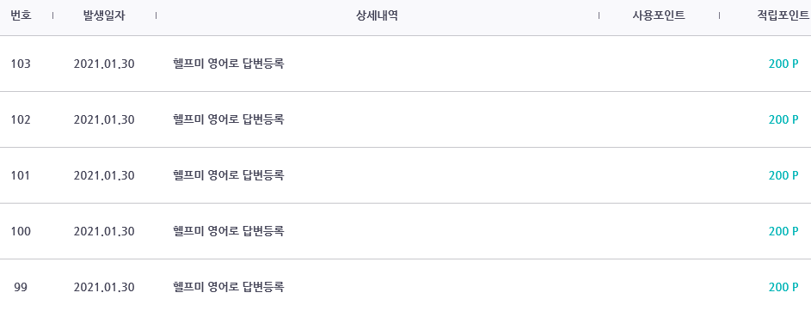The height and width of the screenshot is (311, 811).
Task: Click the 적립포인트 column header
Action: (783, 16)
